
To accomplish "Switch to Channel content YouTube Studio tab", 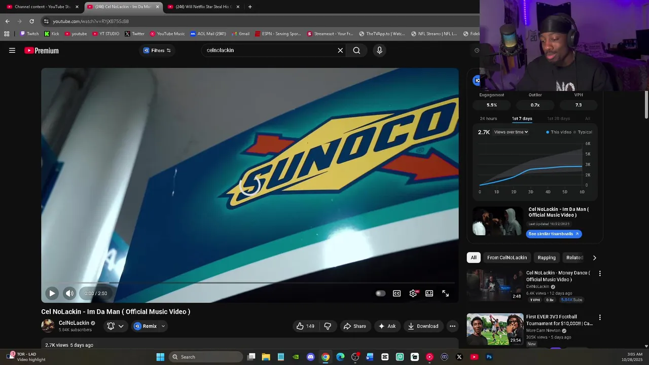I will [x=42, y=7].
